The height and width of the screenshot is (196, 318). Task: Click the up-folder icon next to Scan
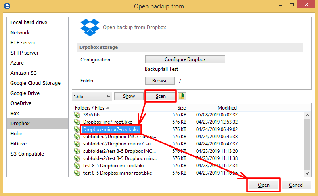pyautogui.click(x=182, y=96)
